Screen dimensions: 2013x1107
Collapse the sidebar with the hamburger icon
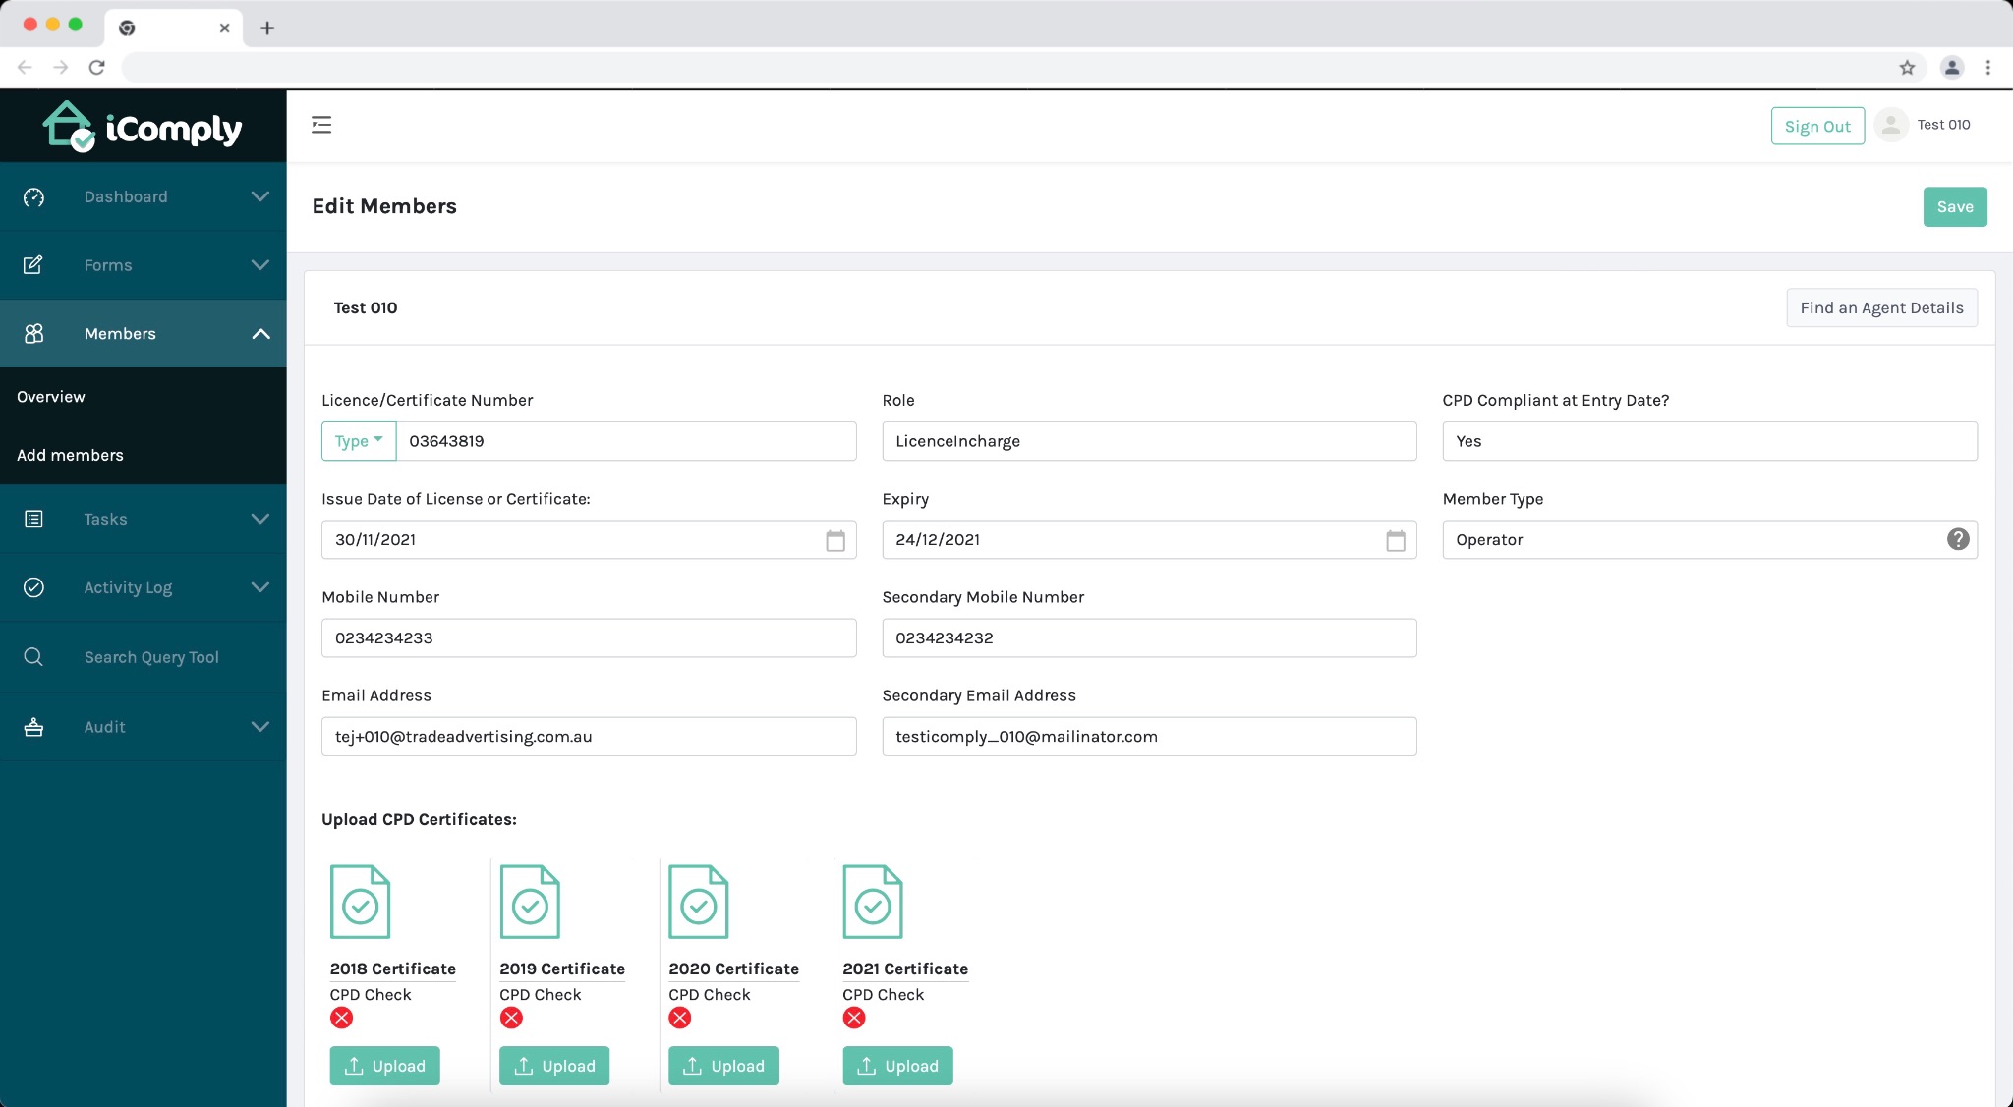pyautogui.click(x=321, y=125)
